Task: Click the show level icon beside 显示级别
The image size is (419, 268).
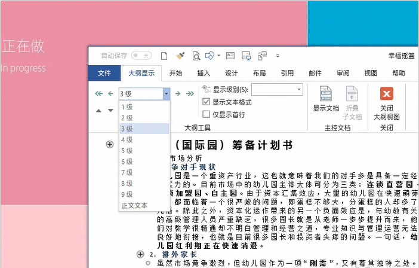Action: [x=206, y=89]
